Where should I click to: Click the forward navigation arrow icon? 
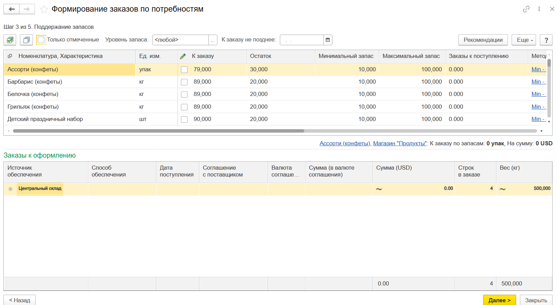click(27, 9)
